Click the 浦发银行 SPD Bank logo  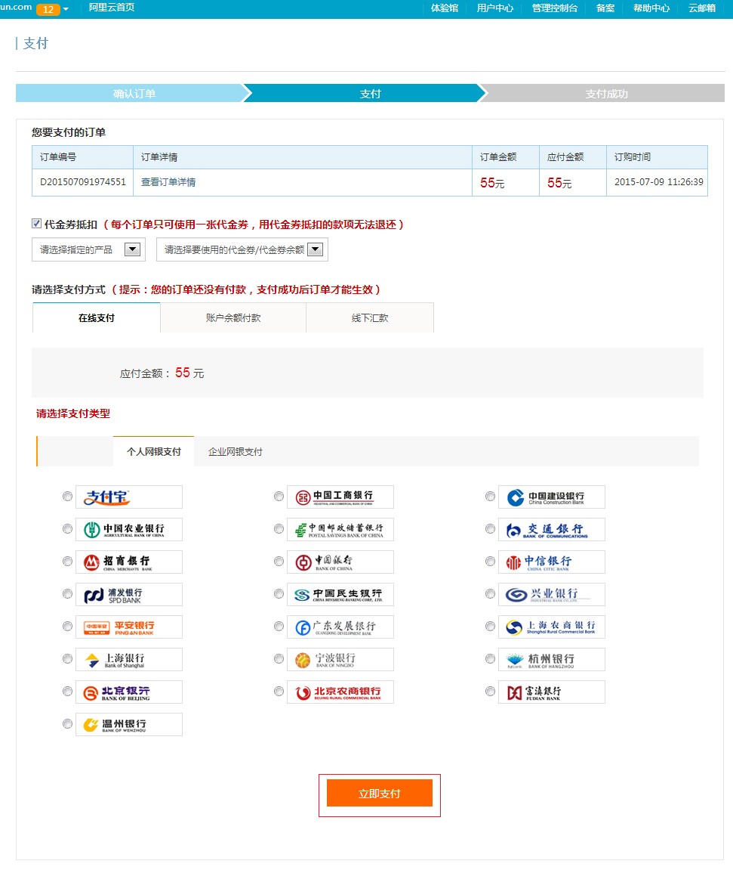click(128, 594)
